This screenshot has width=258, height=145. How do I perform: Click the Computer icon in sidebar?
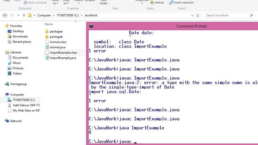(7, 95)
